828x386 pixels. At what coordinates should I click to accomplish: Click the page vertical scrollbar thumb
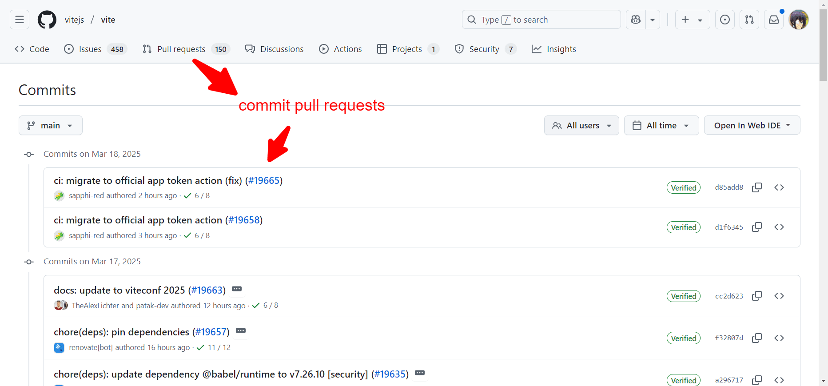823,45
